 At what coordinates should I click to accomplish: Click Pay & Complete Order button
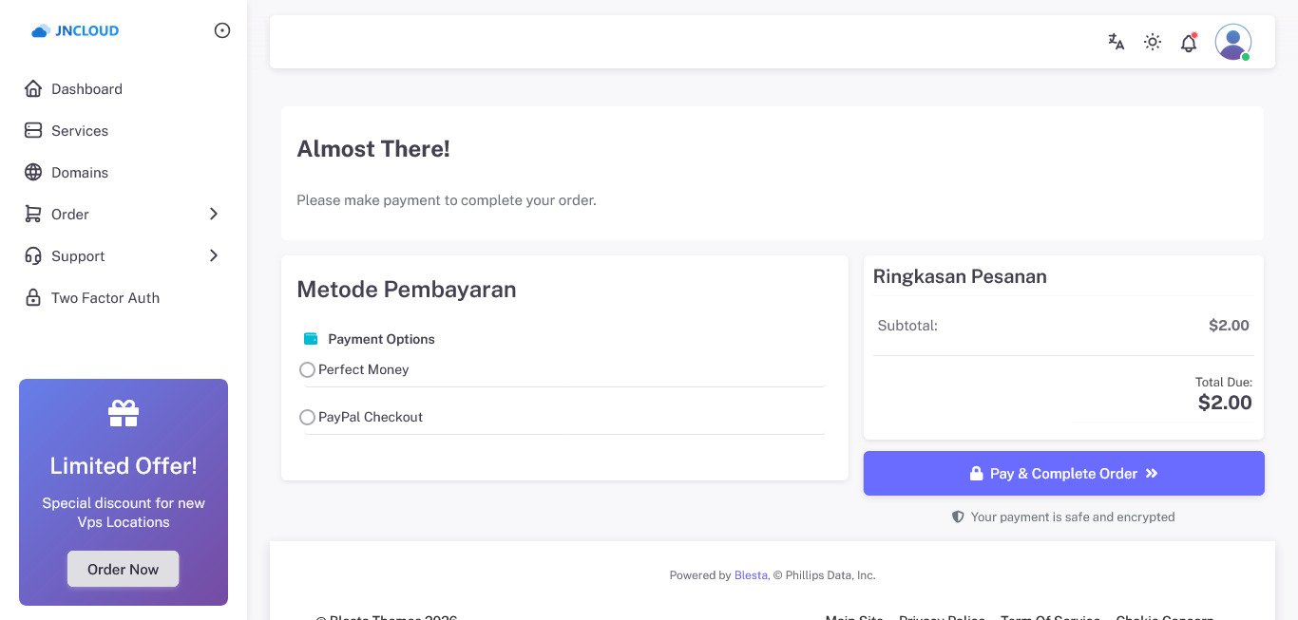point(1063,474)
